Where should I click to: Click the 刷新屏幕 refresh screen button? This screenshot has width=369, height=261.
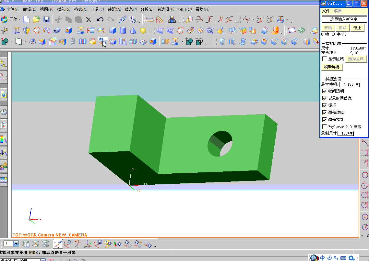(332, 67)
